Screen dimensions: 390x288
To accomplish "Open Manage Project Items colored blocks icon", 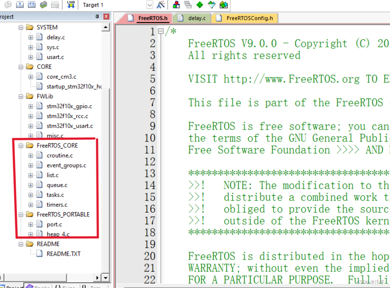I will coord(176,4).
